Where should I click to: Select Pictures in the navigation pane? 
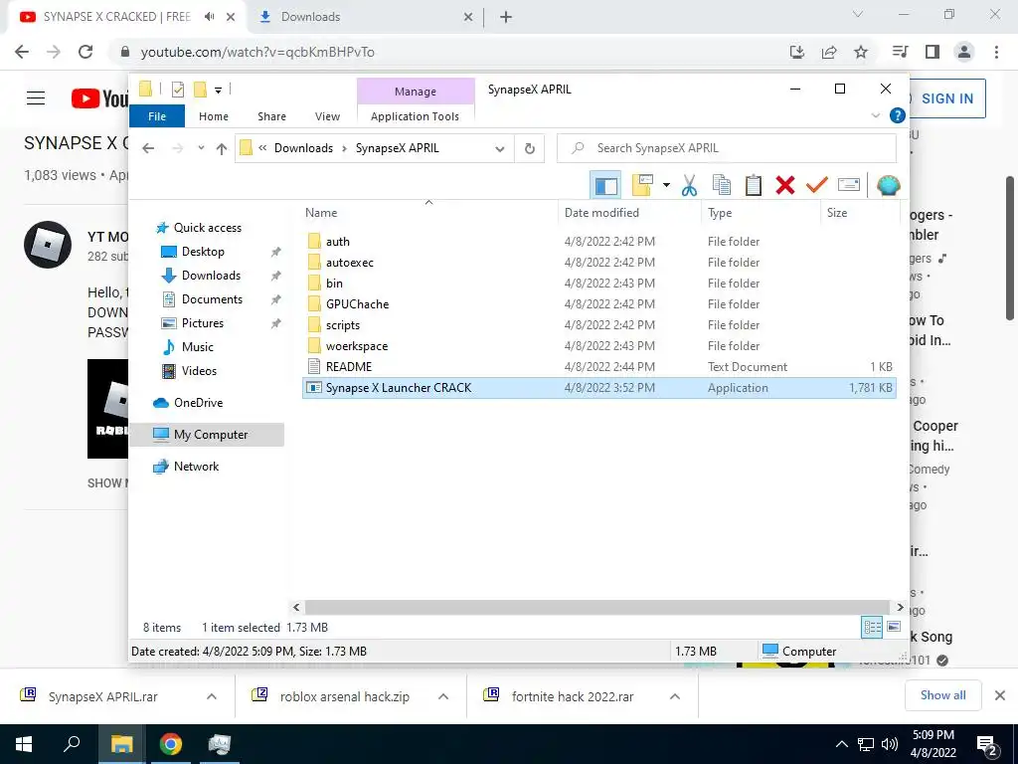203,323
